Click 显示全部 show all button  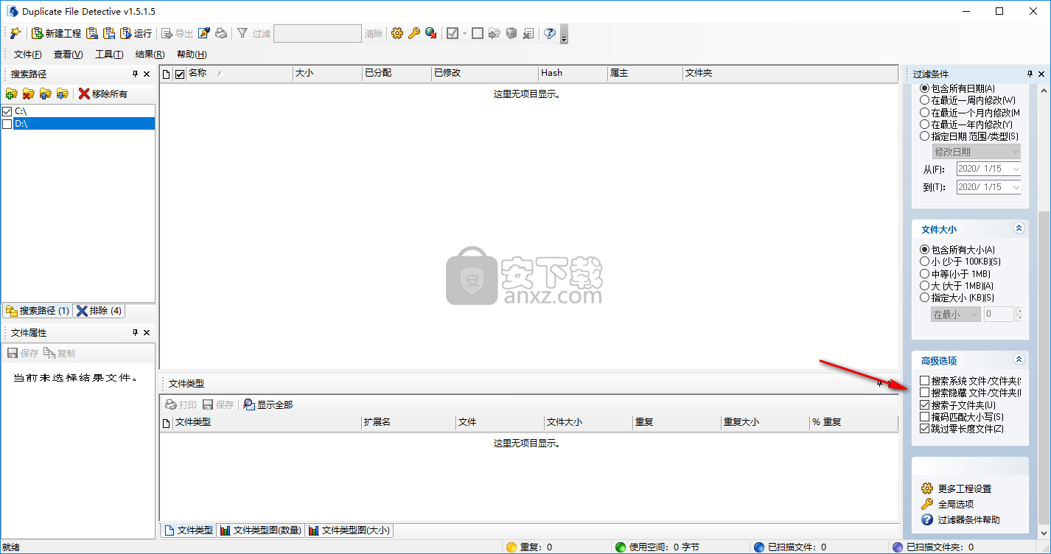point(268,404)
